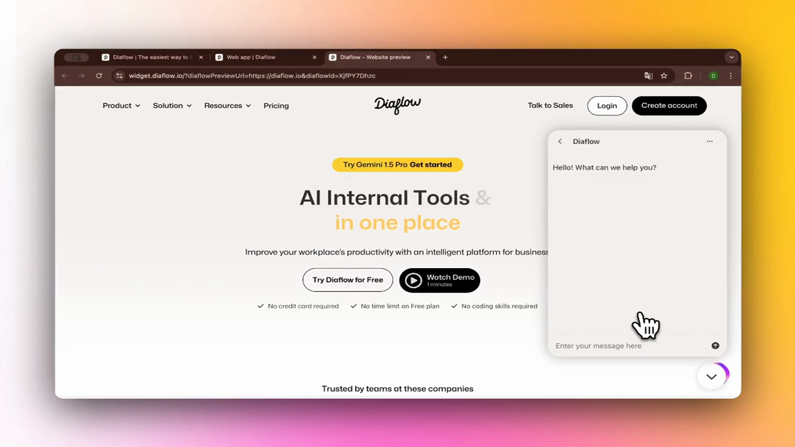Click Talk to Sales link

click(x=550, y=106)
